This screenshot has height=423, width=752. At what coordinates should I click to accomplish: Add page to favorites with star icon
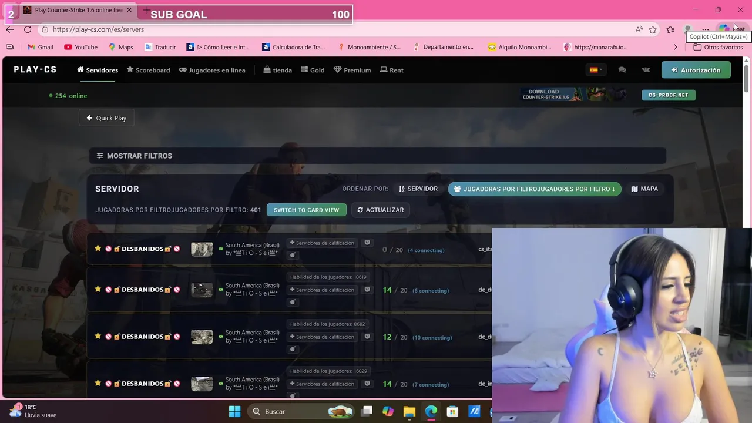(653, 29)
